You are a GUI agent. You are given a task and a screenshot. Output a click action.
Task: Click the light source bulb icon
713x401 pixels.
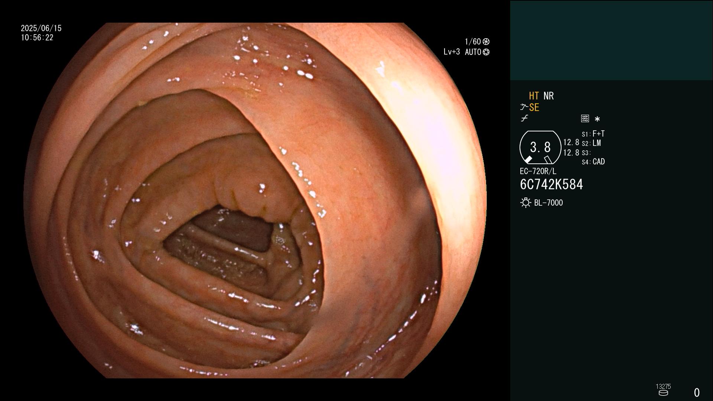coord(526,203)
